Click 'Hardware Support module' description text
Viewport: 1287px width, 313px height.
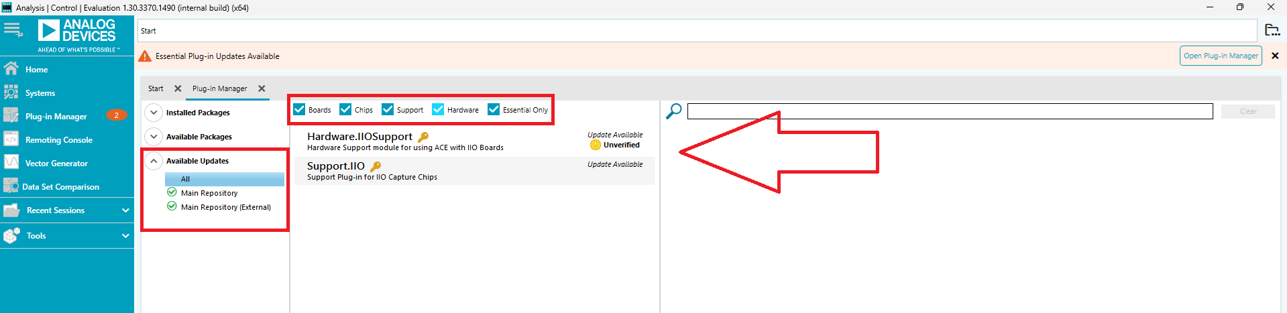click(x=405, y=147)
